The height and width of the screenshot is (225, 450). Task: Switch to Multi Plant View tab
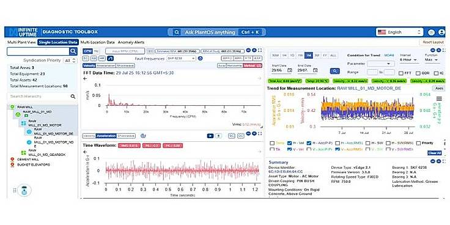[22, 42]
